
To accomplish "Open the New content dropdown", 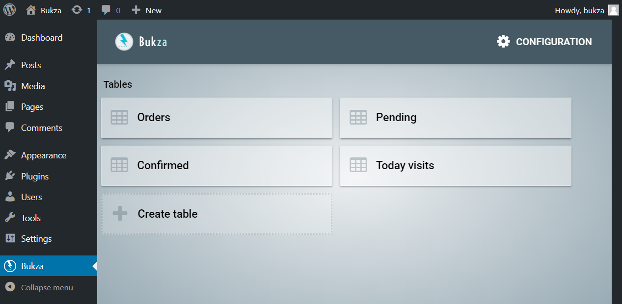I will pyautogui.click(x=147, y=10).
